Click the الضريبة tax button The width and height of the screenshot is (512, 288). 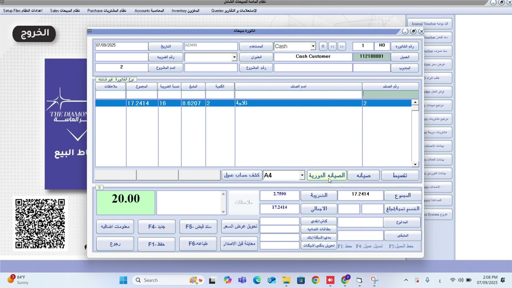click(319, 196)
